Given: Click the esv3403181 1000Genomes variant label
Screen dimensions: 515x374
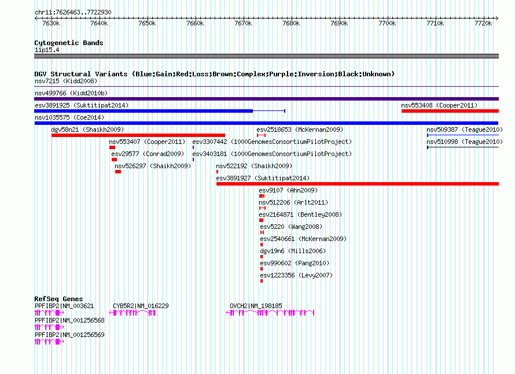Looking at the screenshot, I should [x=272, y=154].
